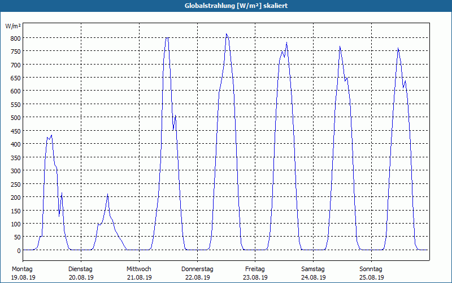This screenshot has height=283, width=452.
Task: Click the 'Sonntag' day label
Action: tap(371, 269)
